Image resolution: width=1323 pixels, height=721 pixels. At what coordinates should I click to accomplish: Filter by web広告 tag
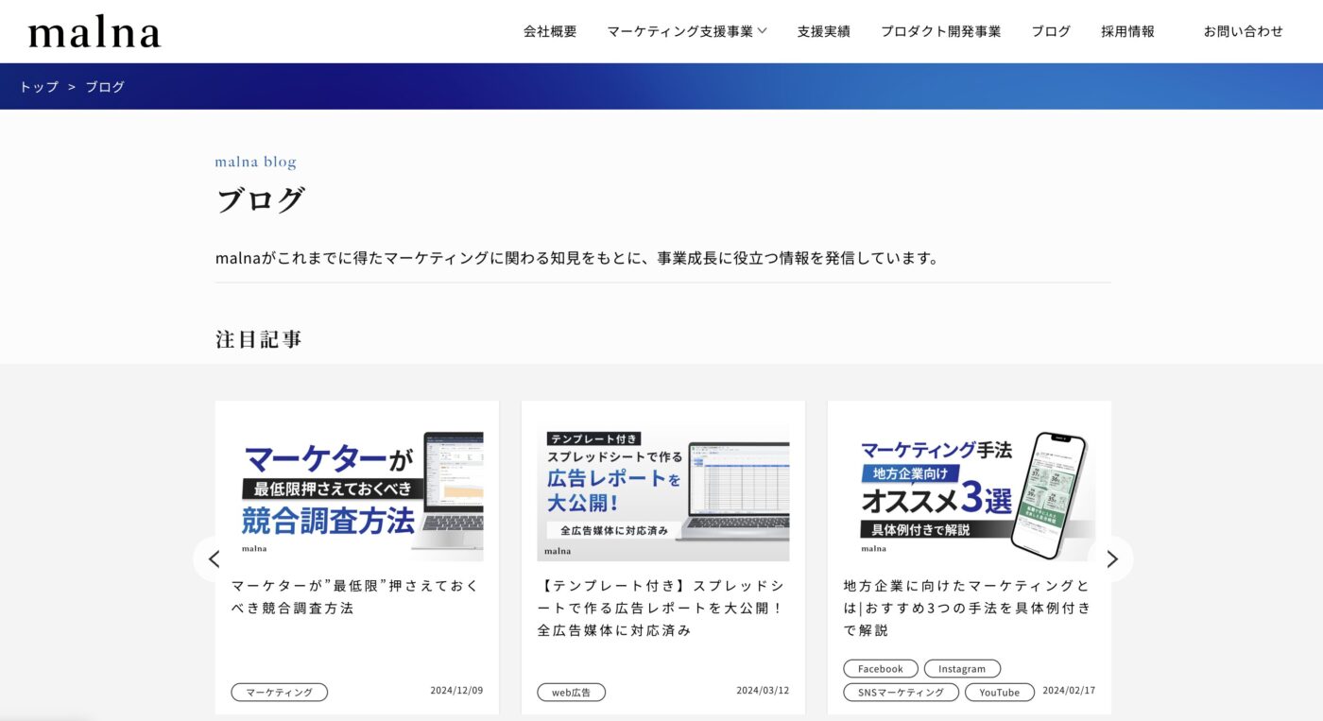tap(572, 692)
